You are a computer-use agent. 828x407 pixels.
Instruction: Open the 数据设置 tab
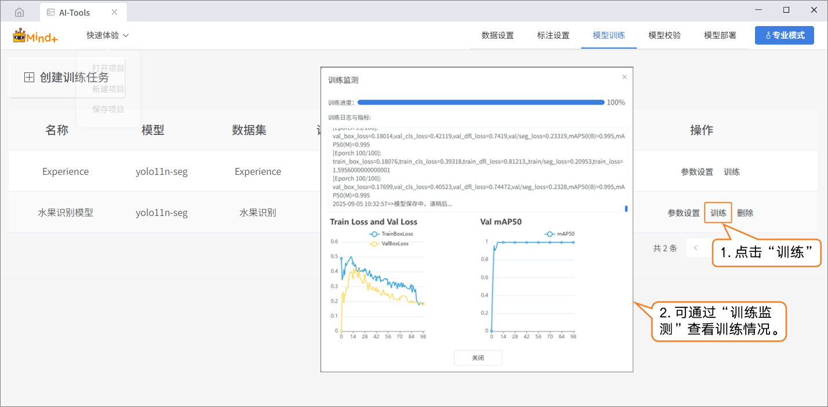click(497, 35)
